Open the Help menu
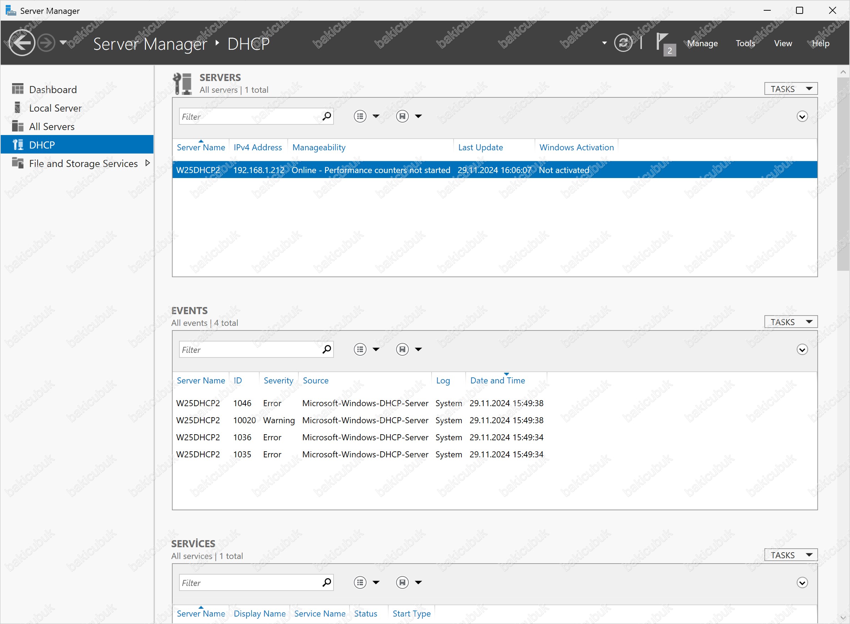850x624 pixels. tap(821, 43)
